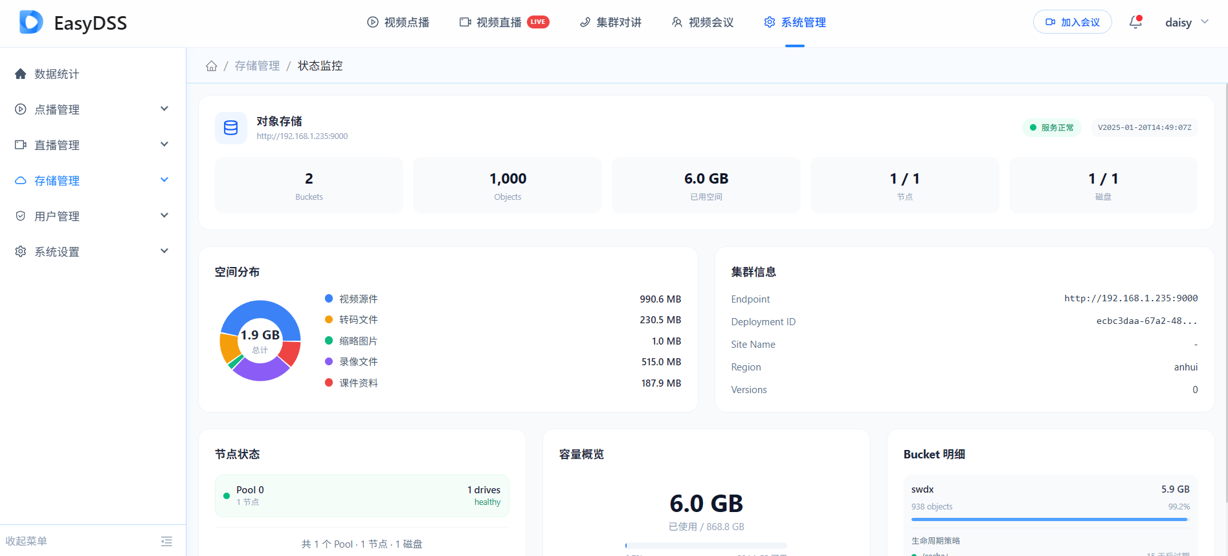
Task: Click the donut chart showing 1.9 GB
Action: (x=260, y=341)
